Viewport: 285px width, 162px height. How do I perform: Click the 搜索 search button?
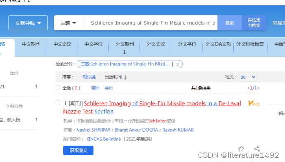[x=229, y=23]
